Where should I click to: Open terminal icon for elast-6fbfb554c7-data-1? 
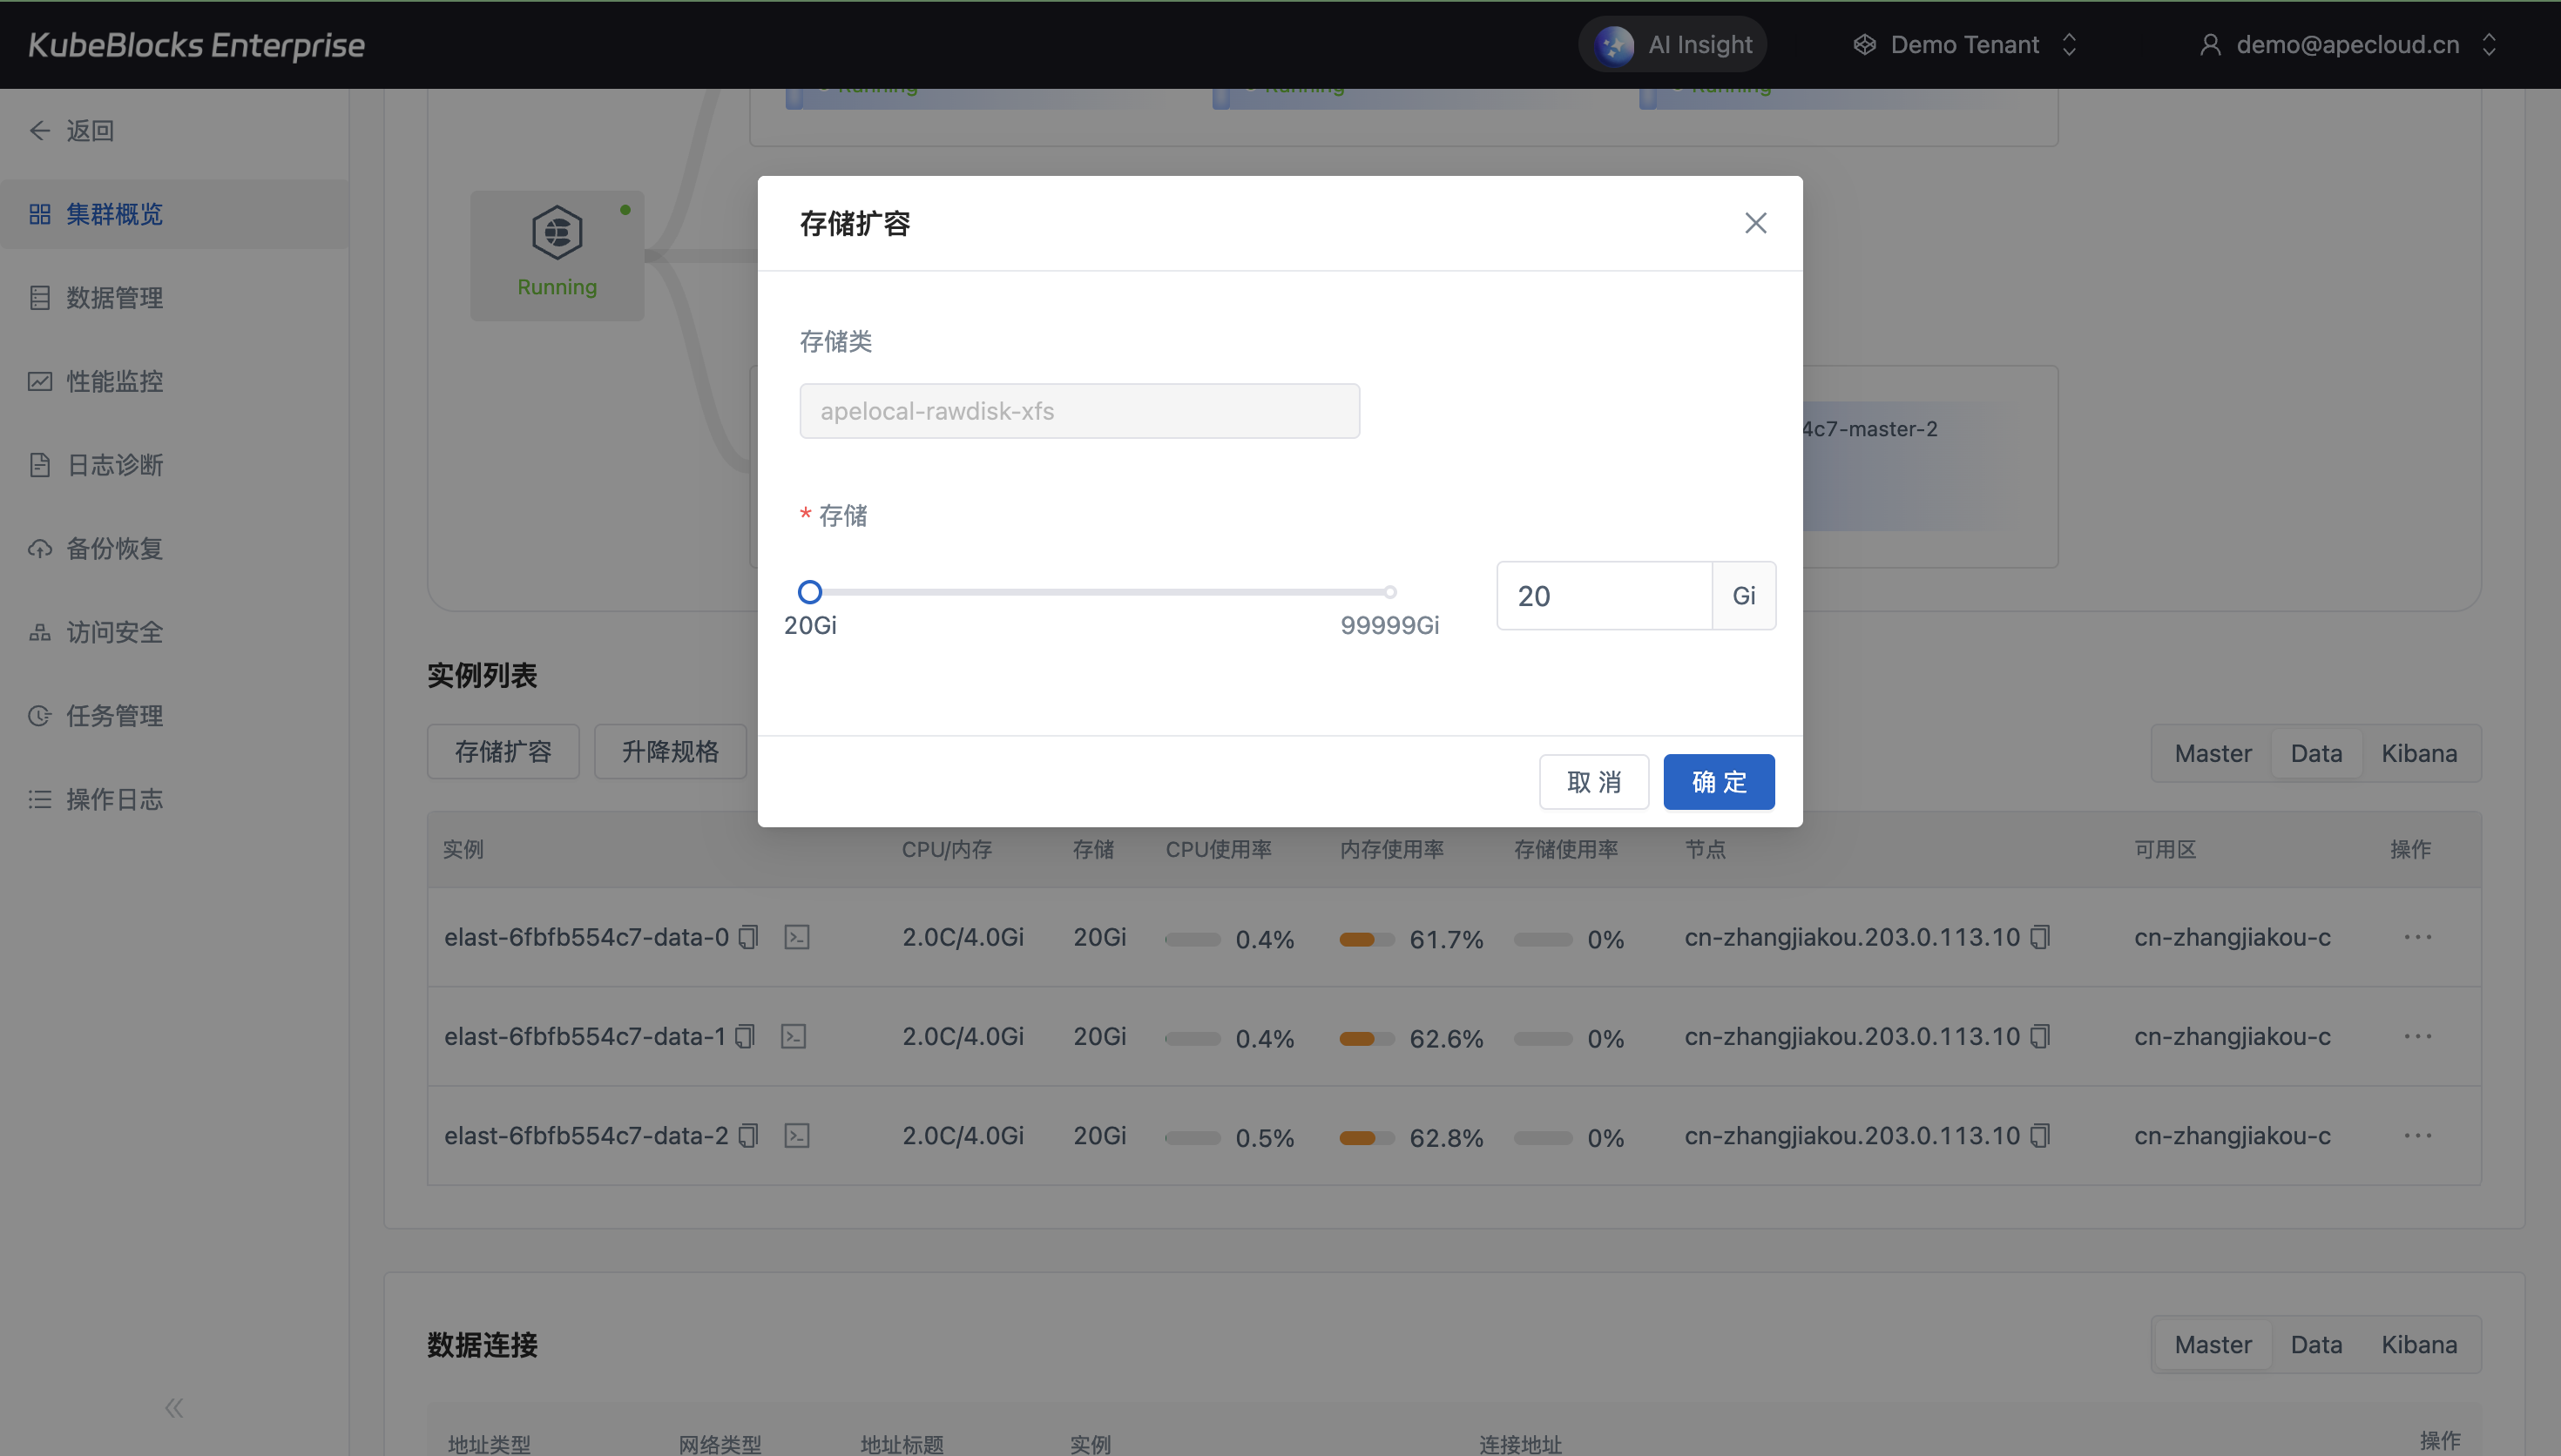(793, 1036)
